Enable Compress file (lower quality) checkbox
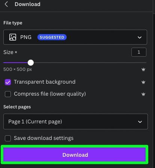Image resolution: width=155 pixels, height=168 pixels. tap(8, 94)
